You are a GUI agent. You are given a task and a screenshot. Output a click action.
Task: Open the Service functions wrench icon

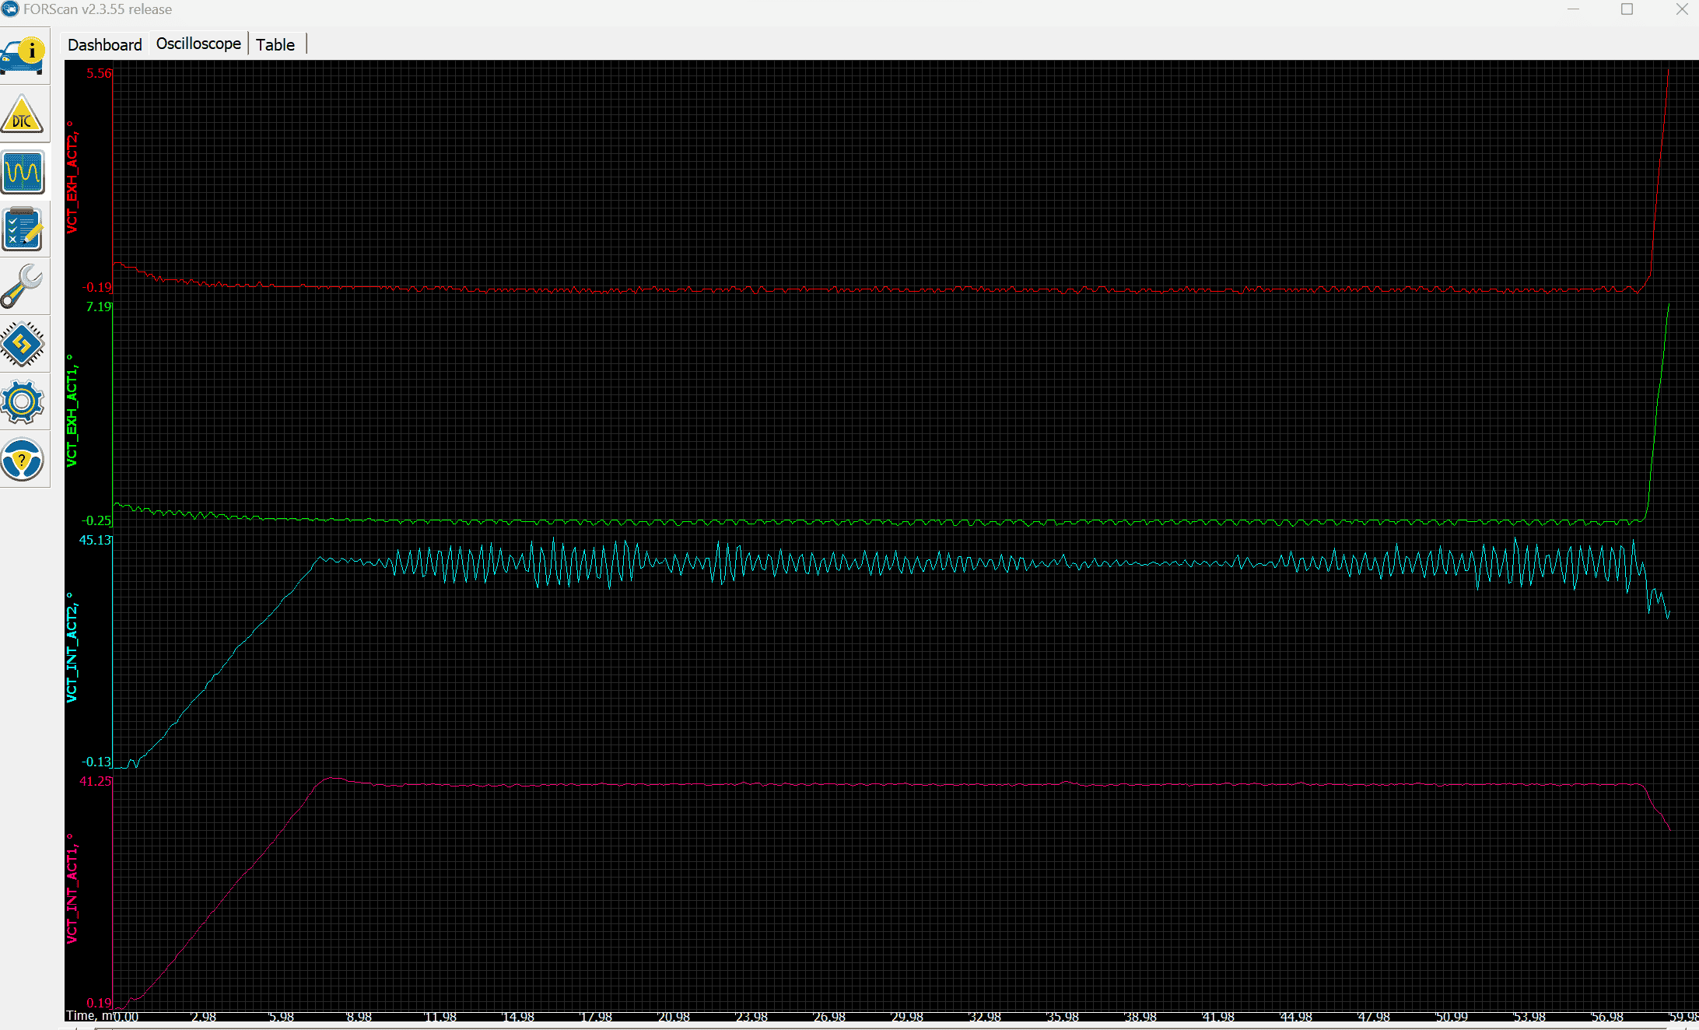[x=23, y=287]
